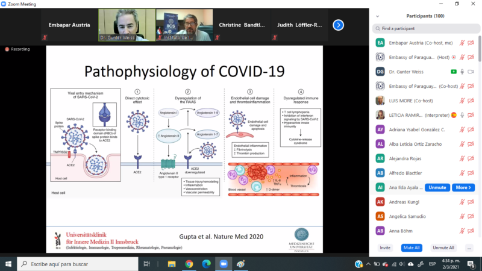Image resolution: width=482 pixels, height=271 pixels.
Task: Show hidden system tray icons
Action: point(368,264)
